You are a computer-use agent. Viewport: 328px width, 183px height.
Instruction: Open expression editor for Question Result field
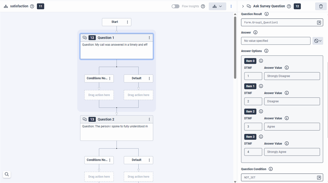point(319,22)
